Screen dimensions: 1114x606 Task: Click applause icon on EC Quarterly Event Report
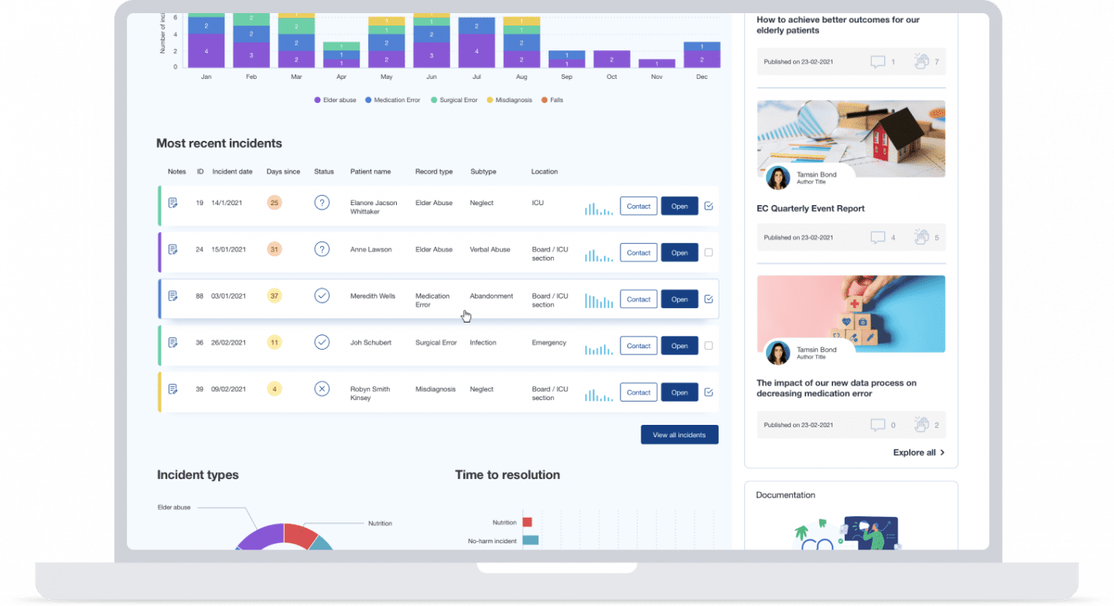coord(921,237)
